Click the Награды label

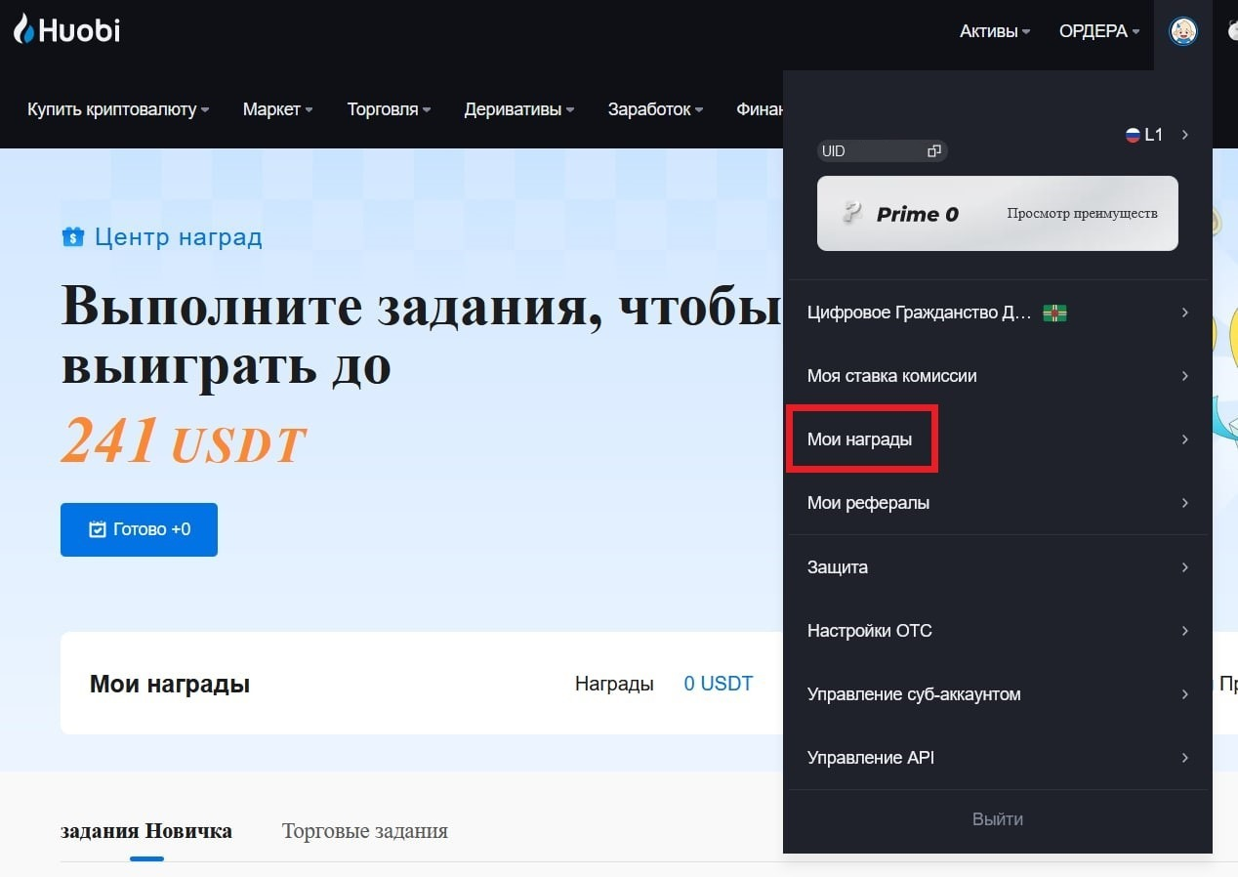[614, 684]
